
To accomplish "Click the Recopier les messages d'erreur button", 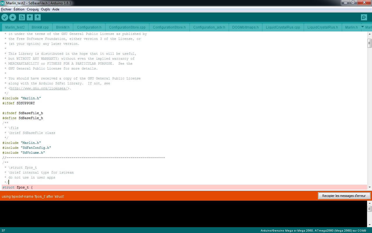I will [344, 196].
